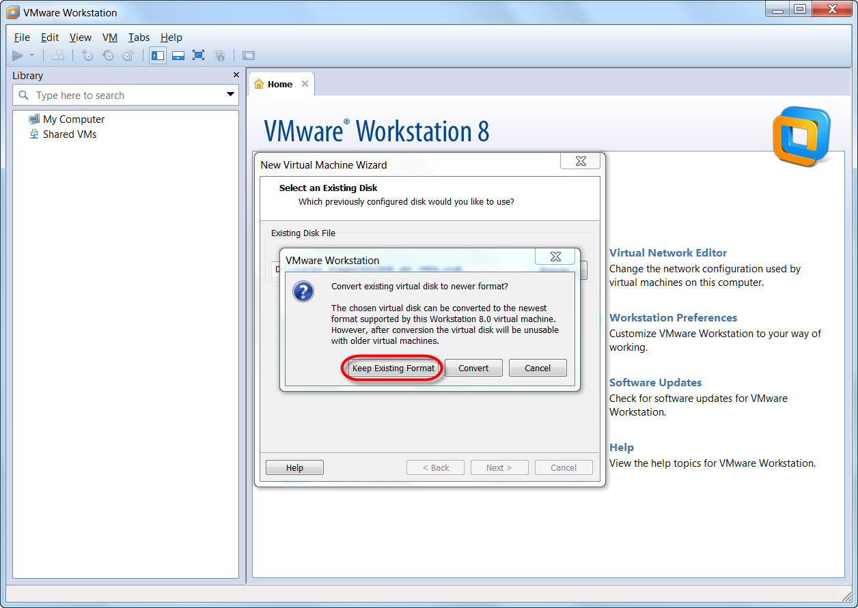Click "Check for software updates" description text
The height and width of the screenshot is (608, 858).
[x=698, y=405]
